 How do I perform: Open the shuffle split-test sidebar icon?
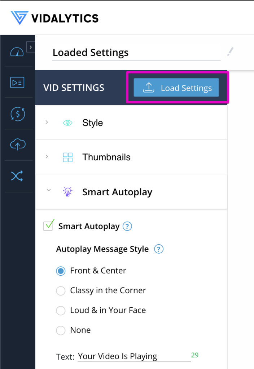(17, 176)
